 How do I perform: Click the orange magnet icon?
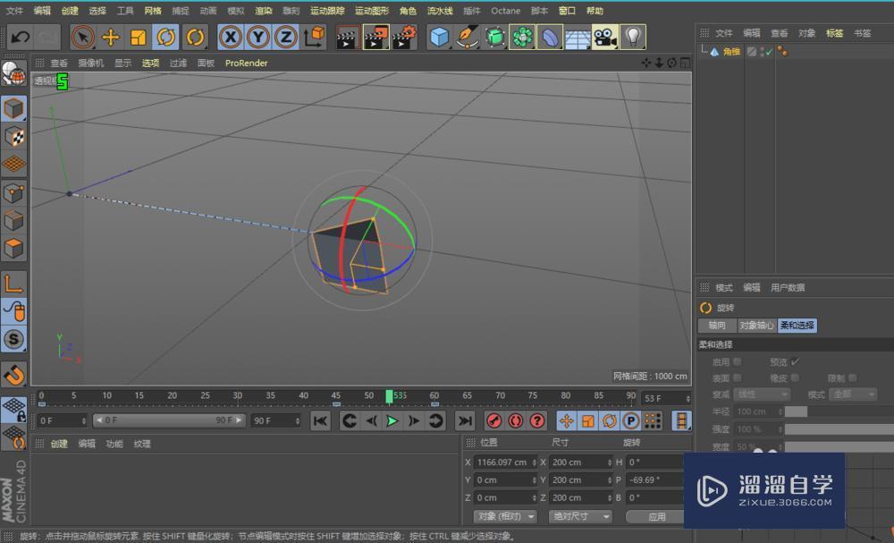(13, 375)
